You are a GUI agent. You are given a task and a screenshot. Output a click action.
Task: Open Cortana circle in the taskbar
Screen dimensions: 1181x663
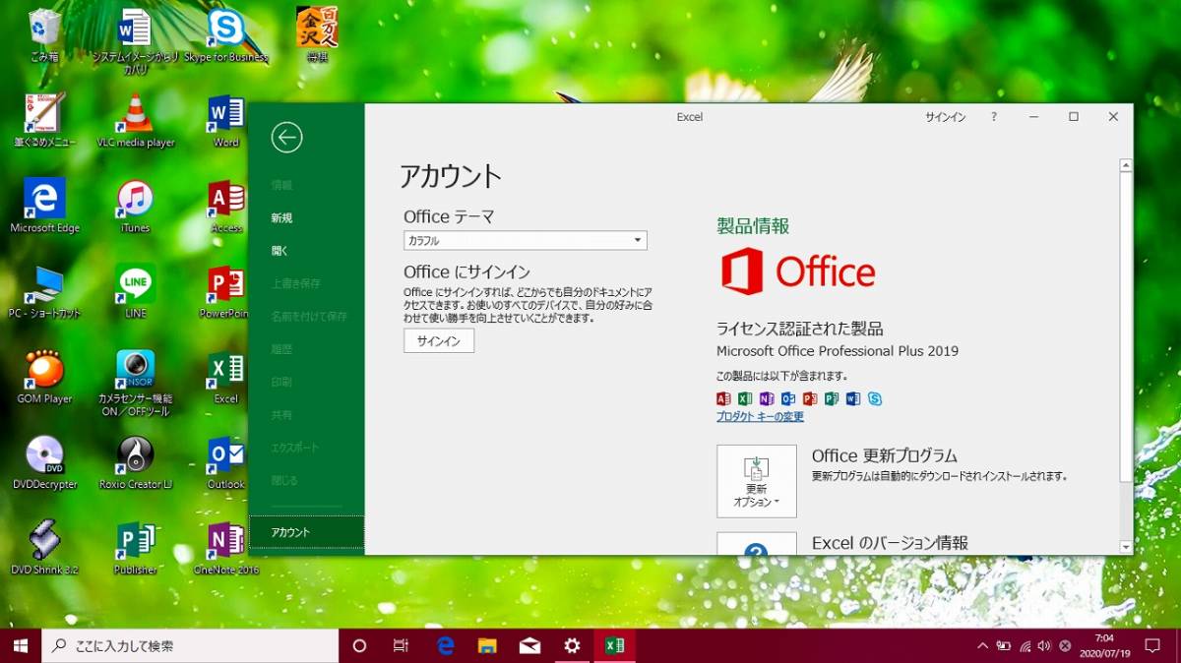(359, 646)
